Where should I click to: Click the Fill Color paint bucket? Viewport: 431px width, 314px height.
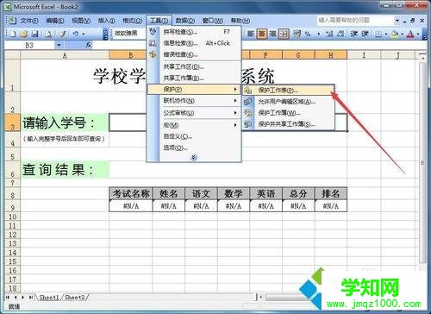tap(395, 34)
